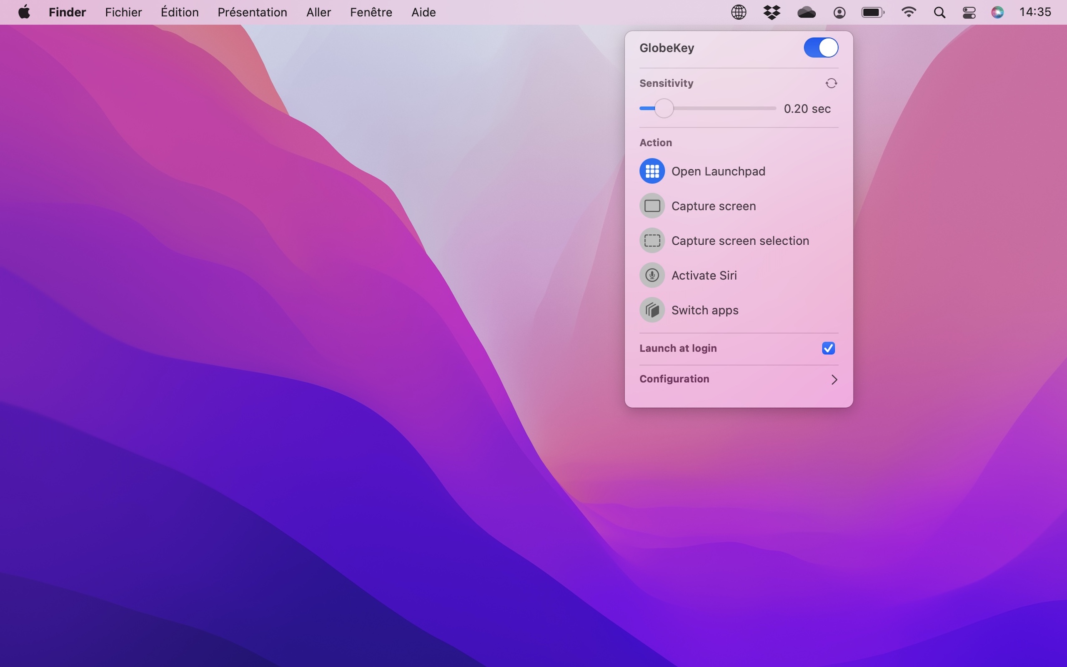Choose the Capture screen action icon
Screen dimensions: 1067x667
[x=652, y=206]
